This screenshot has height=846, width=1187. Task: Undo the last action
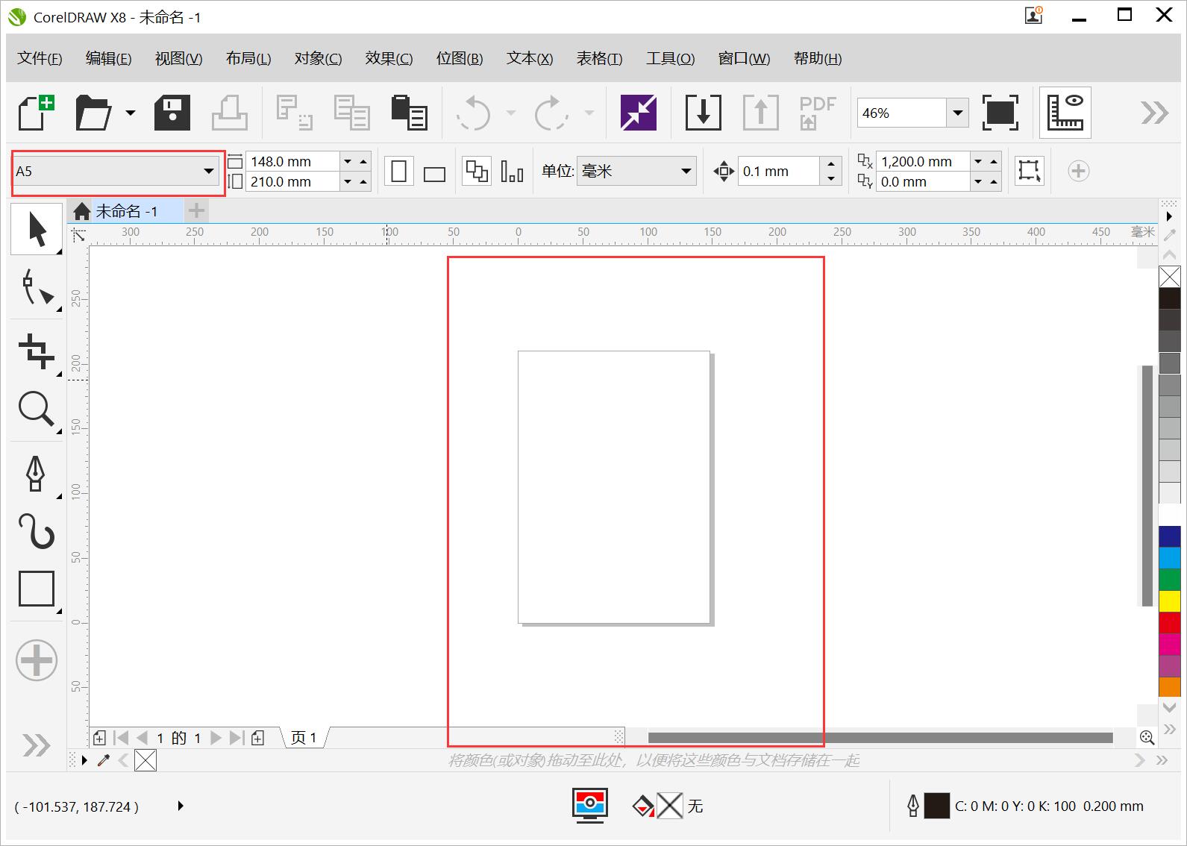pyautogui.click(x=474, y=113)
